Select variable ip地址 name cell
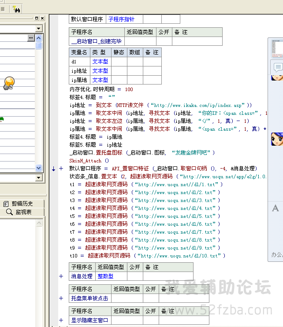The image size is (283, 327). [80, 71]
